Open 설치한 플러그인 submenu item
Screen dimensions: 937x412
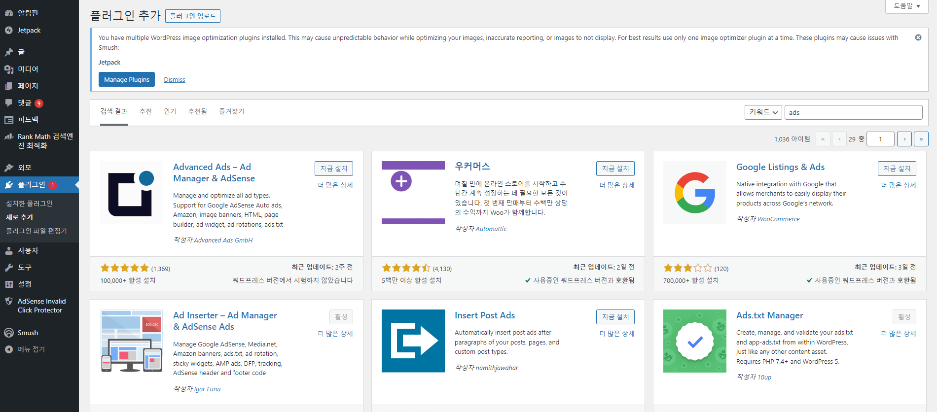[x=29, y=204]
